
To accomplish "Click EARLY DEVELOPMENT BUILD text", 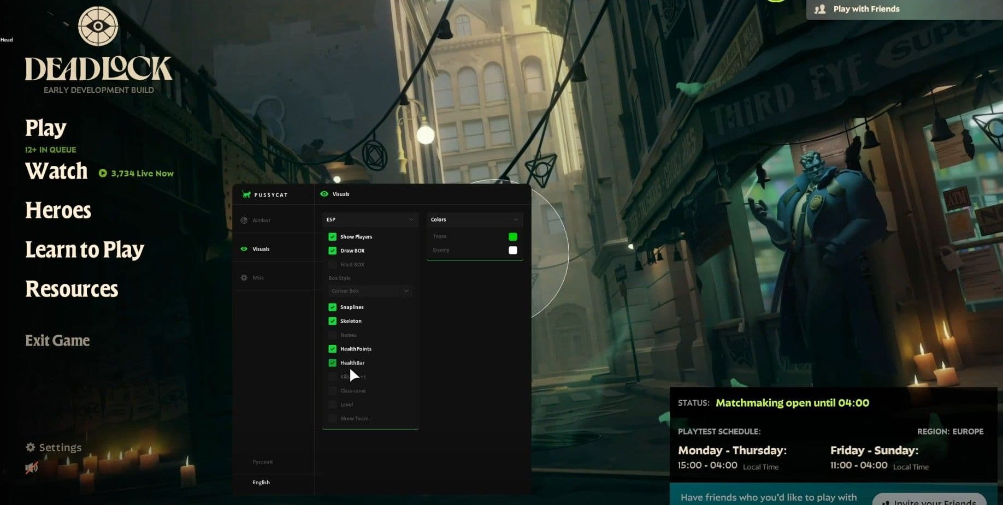I will [99, 90].
